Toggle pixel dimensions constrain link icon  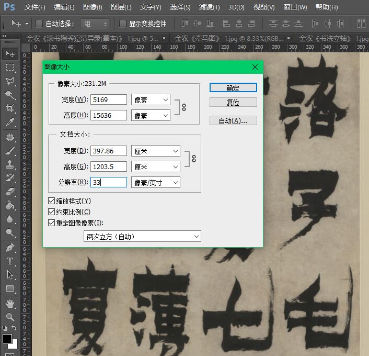[x=184, y=107]
